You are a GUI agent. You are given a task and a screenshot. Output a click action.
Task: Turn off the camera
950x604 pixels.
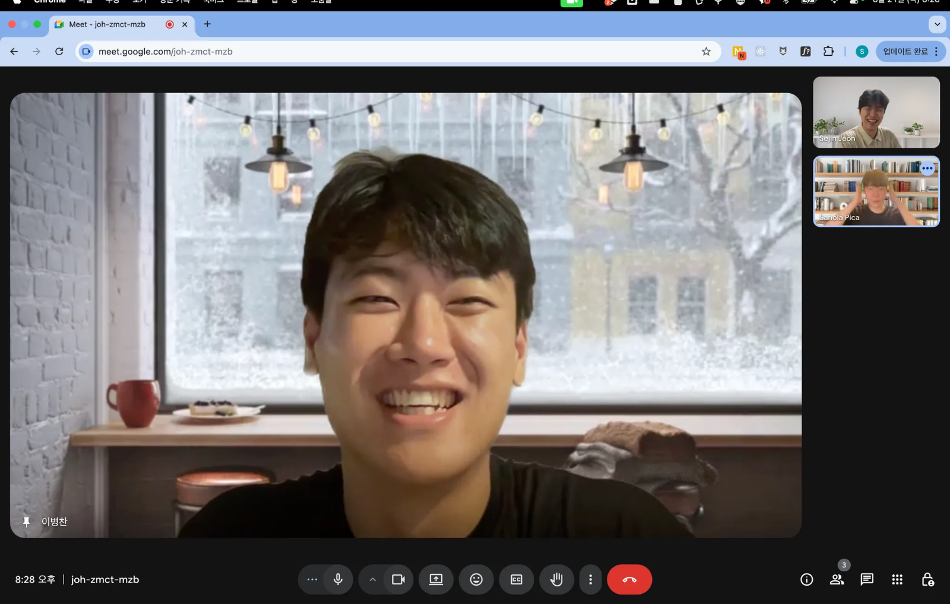tap(398, 579)
